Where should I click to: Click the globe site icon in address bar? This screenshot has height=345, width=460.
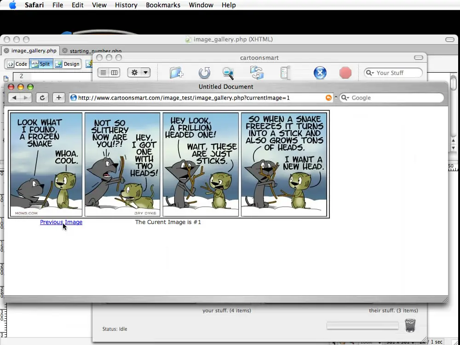(73, 98)
